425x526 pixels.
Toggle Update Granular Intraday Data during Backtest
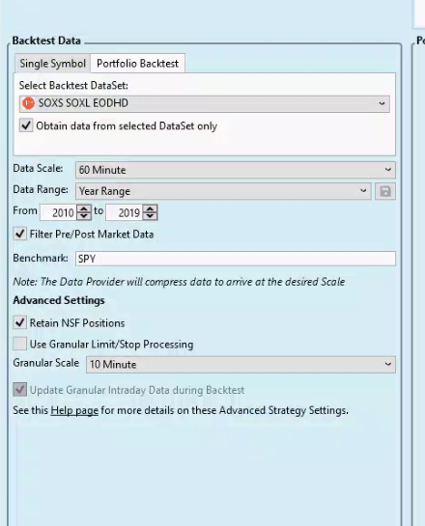20,390
